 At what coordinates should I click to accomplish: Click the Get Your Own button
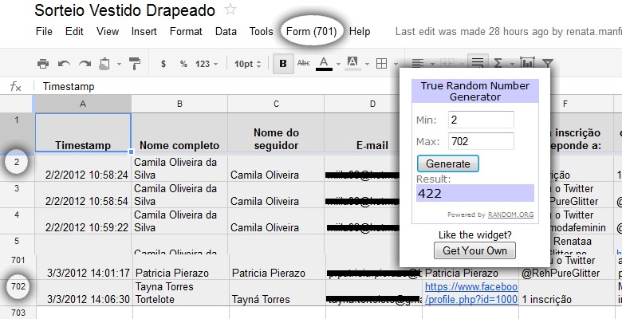click(x=474, y=250)
